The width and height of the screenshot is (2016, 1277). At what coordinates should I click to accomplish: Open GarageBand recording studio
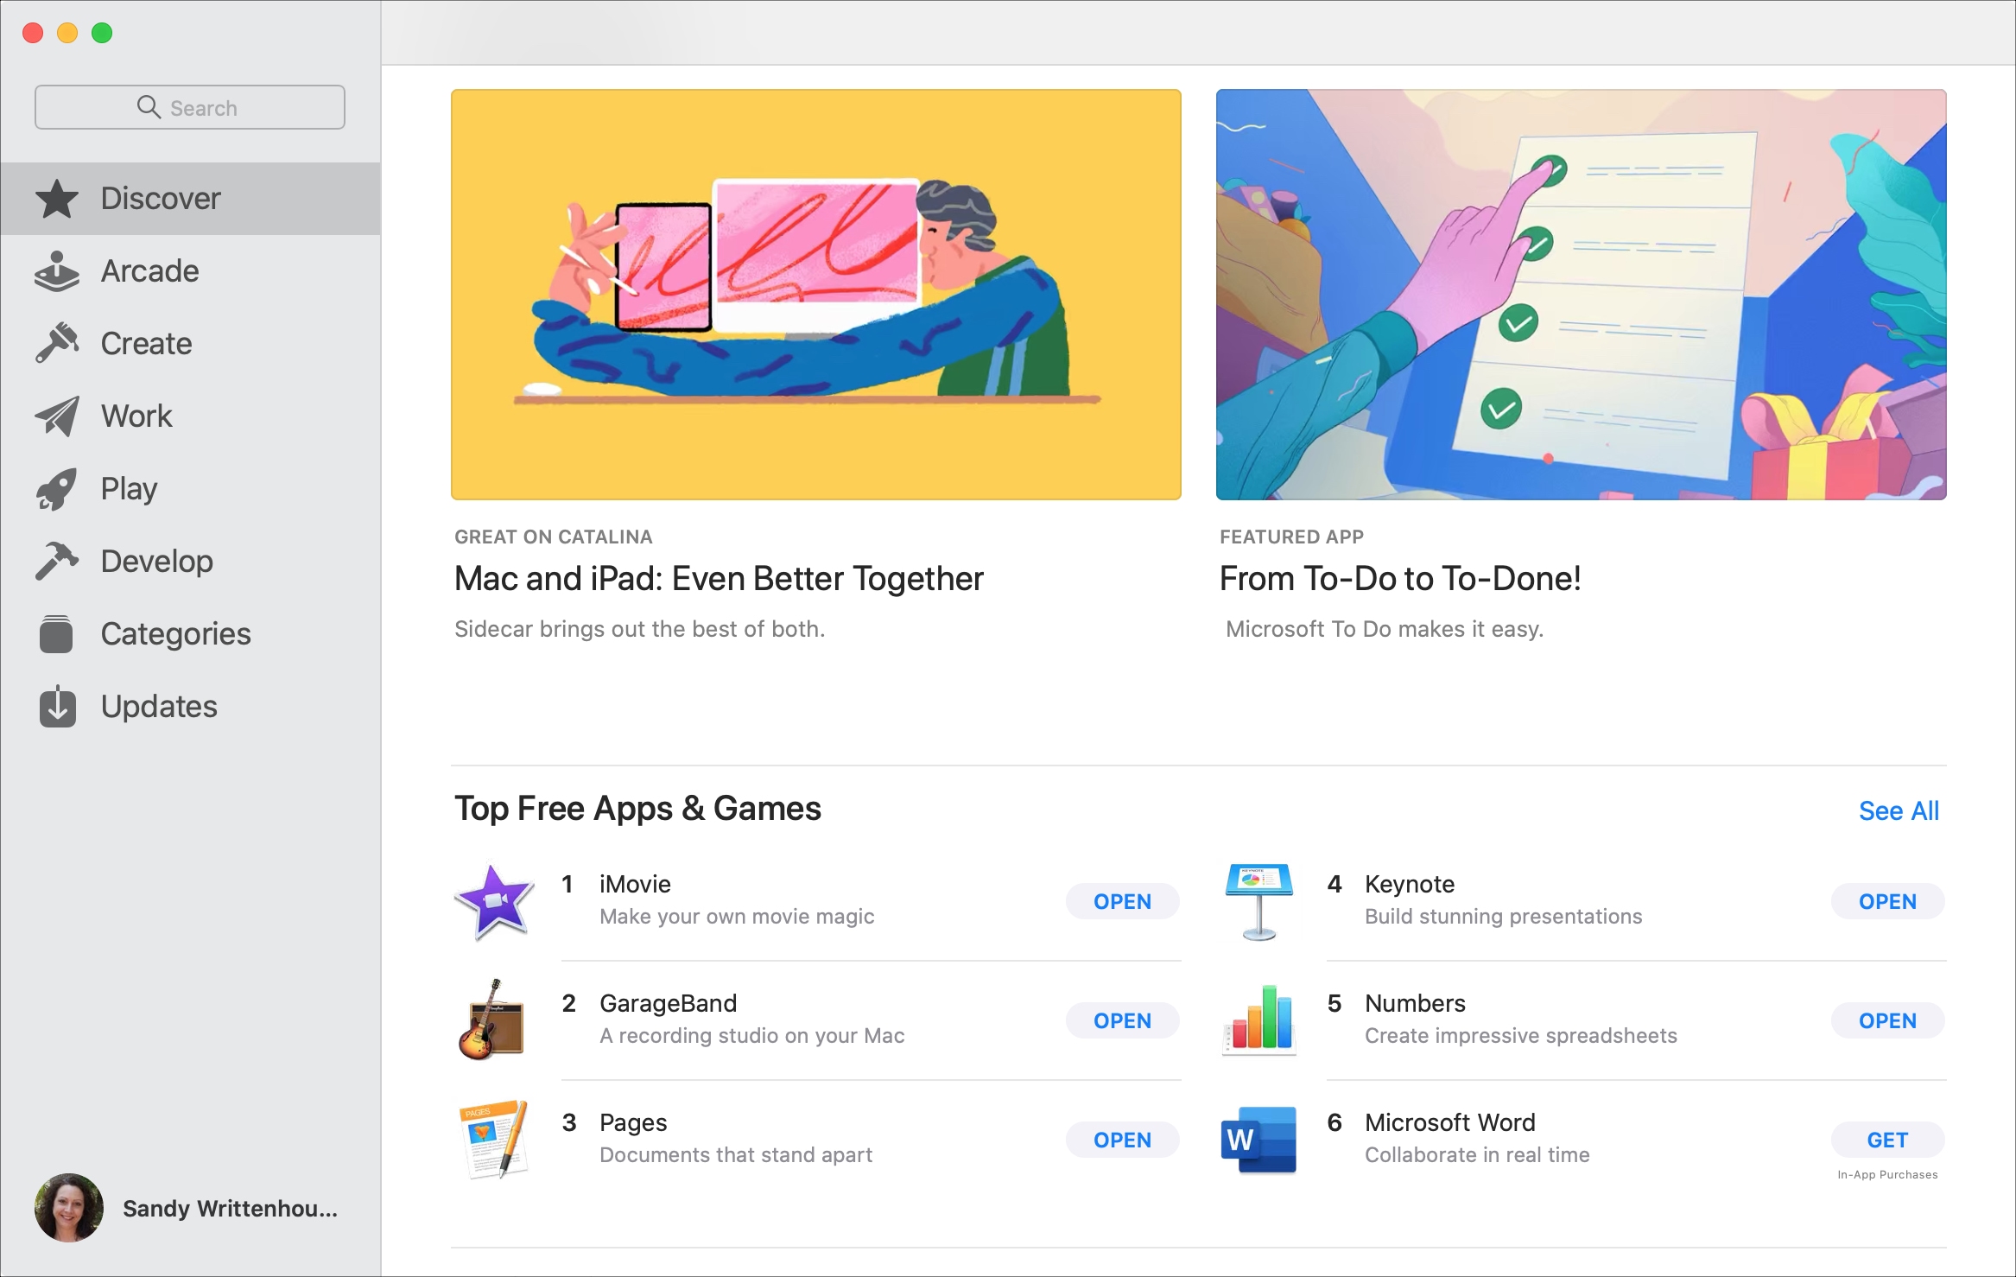(1123, 1020)
